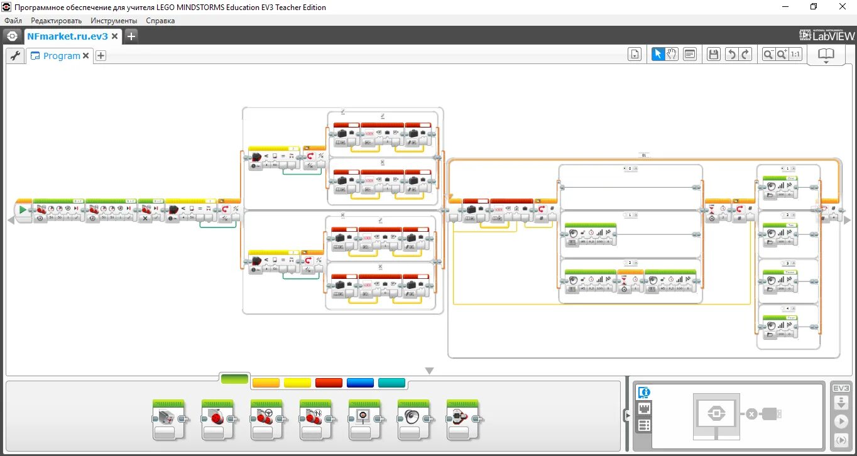Add a new project with plus button
Viewport: 857px width, 456px height.
point(131,36)
